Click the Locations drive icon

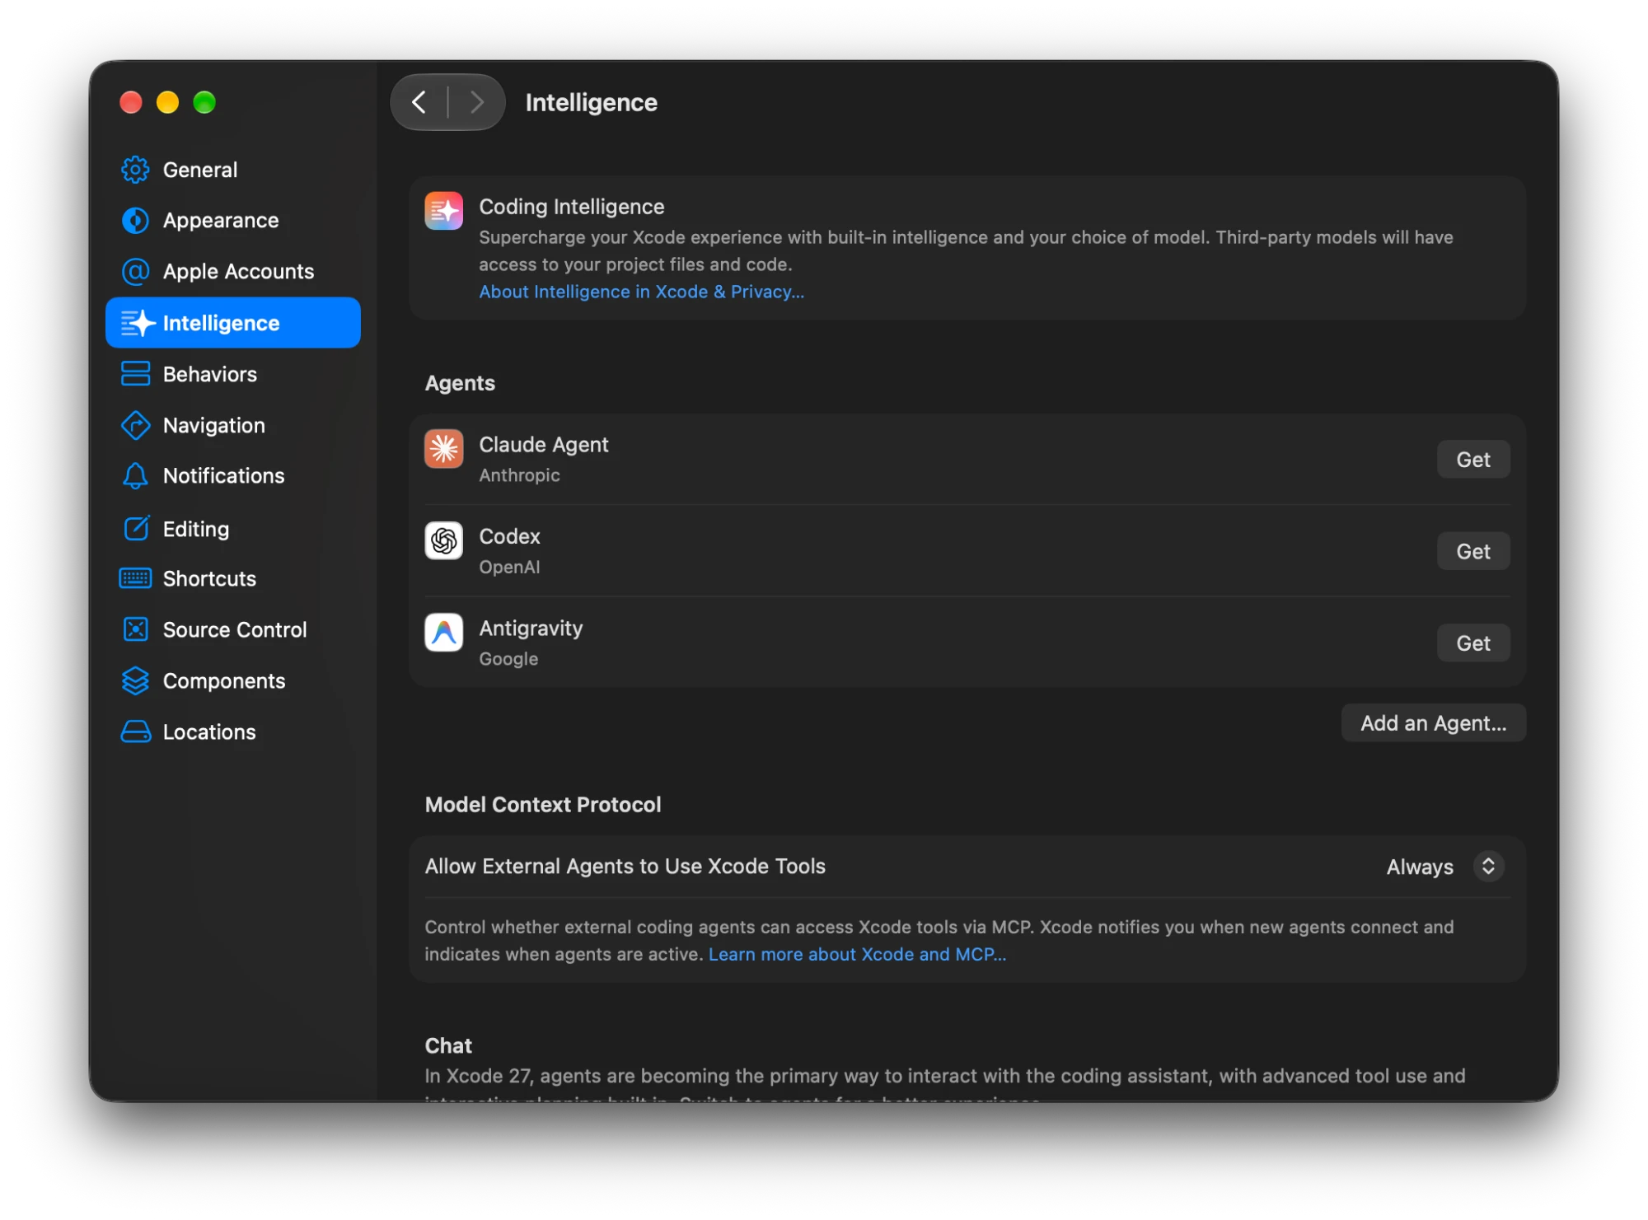pos(135,732)
